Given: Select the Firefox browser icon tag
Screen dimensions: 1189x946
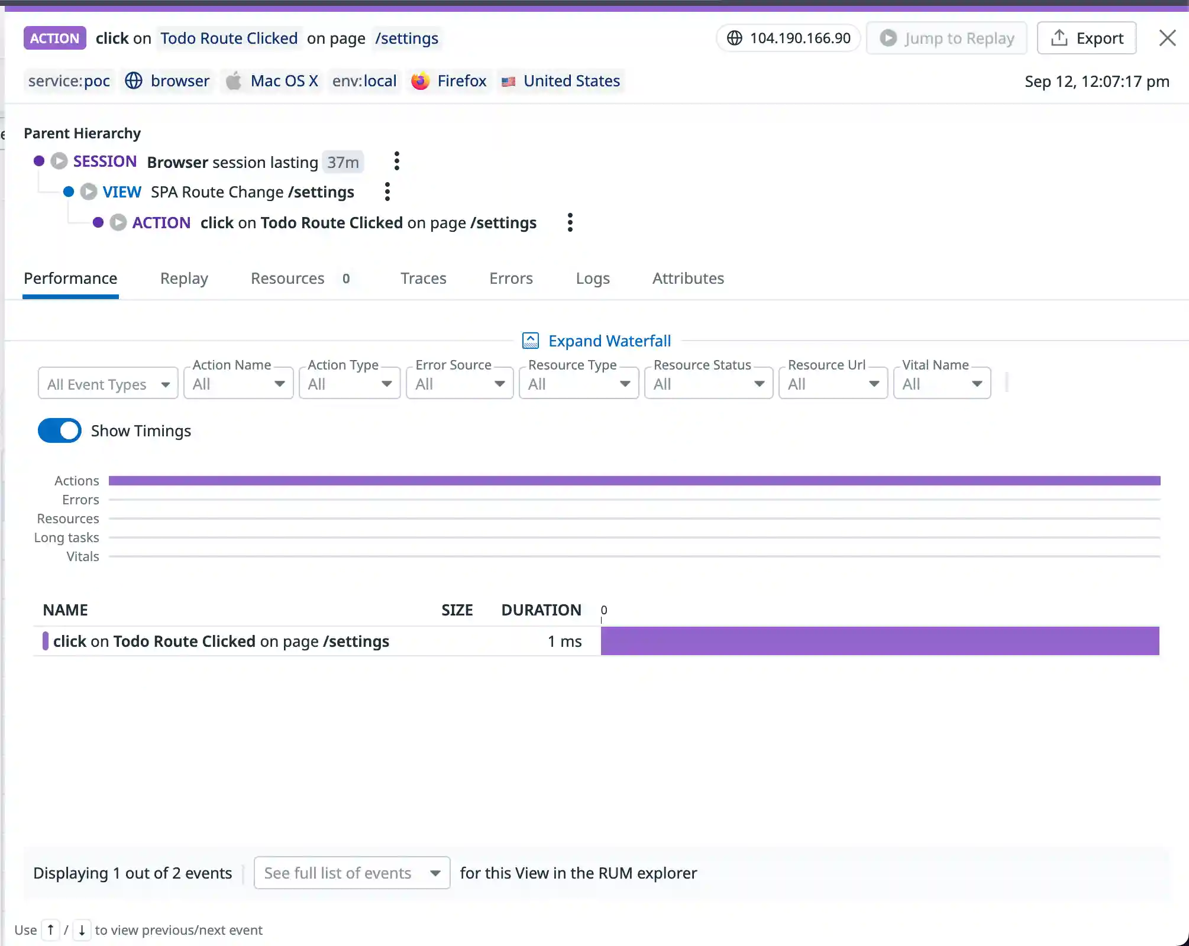Looking at the screenshot, I should pos(420,81).
